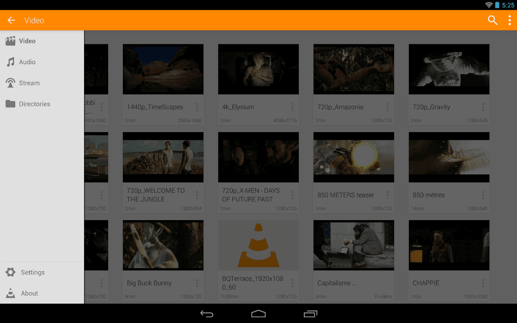517x323 pixels.
Task: Open Settings from the drawer
Action: 42,272
